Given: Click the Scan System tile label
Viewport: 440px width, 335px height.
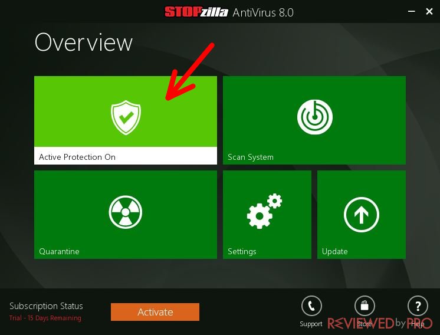Looking at the screenshot, I should tap(251, 157).
